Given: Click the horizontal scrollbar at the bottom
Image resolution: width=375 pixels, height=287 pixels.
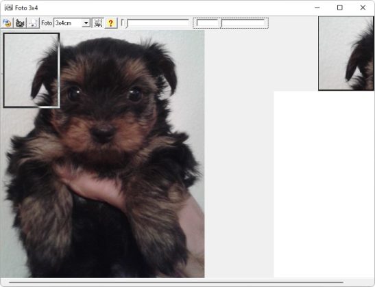Looking at the screenshot, I should click(176, 282).
